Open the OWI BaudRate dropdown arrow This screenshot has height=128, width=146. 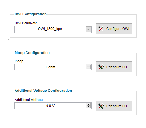coord(88,29)
